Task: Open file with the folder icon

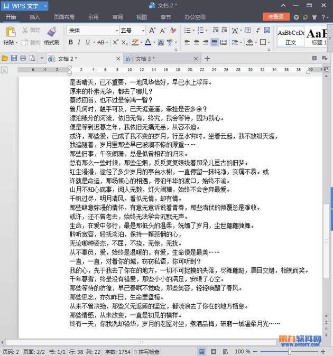Action: pyautogui.click(x=5, y=59)
